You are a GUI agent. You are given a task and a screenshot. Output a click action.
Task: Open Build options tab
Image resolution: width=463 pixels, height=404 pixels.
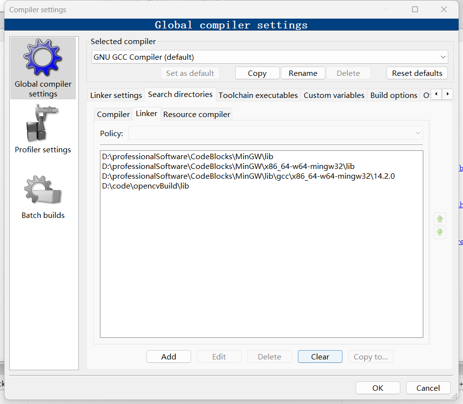tap(393, 95)
